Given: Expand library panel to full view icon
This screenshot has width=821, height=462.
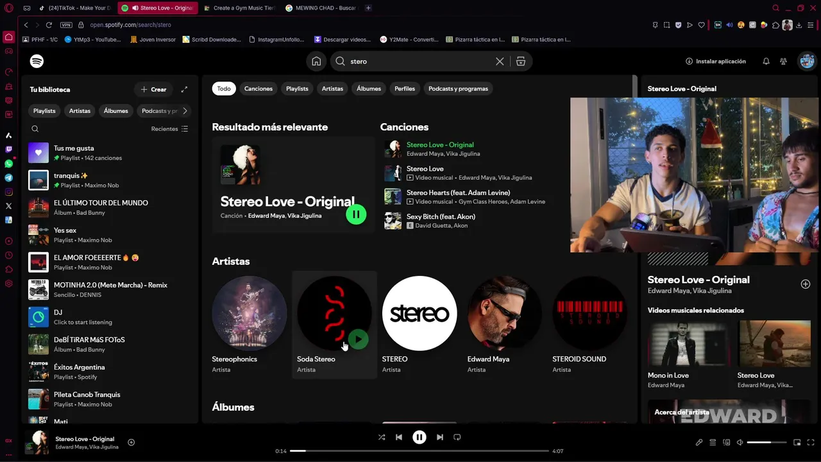Looking at the screenshot, I should tap(184, 89).
